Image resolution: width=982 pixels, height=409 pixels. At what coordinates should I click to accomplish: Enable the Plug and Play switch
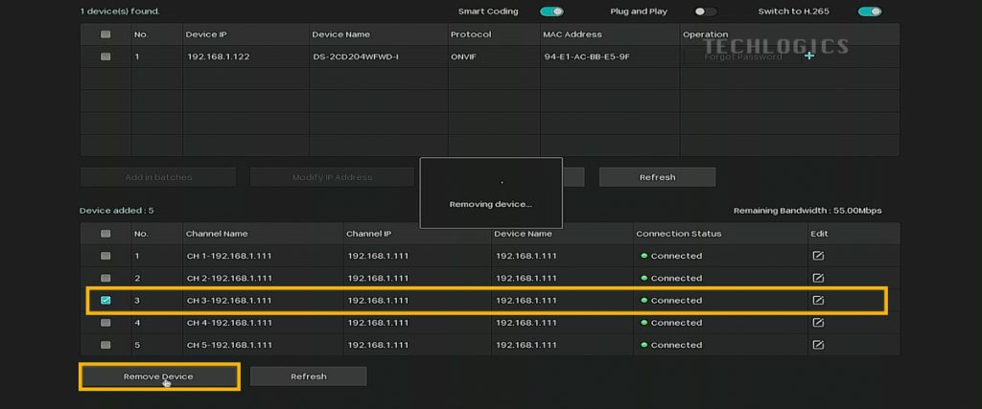705,11
